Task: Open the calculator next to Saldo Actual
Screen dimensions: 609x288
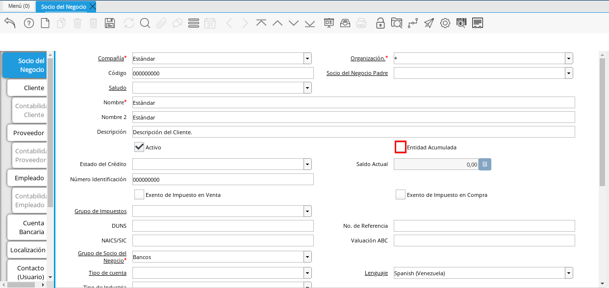Action: click(x=485, y=164)
